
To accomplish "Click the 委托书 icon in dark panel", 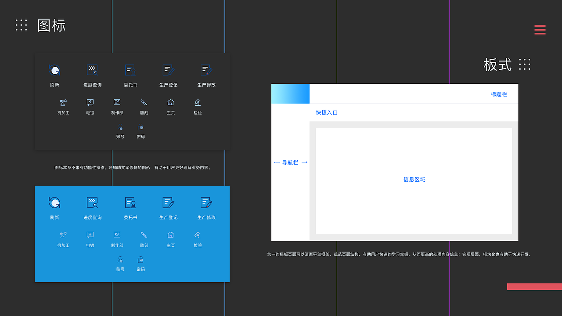I will tap(130, 70).
